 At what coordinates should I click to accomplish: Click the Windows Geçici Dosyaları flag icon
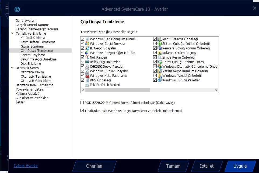[x=87, y=44]
